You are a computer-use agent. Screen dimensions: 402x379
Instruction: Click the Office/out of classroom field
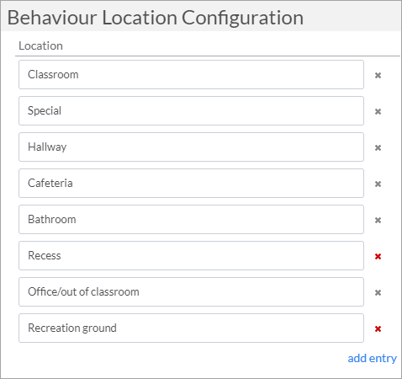(191, 292)
